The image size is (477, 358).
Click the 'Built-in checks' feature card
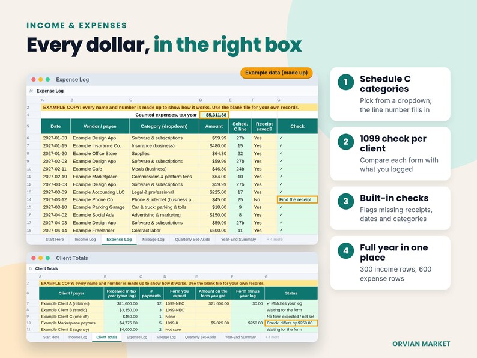coord(390,208)
